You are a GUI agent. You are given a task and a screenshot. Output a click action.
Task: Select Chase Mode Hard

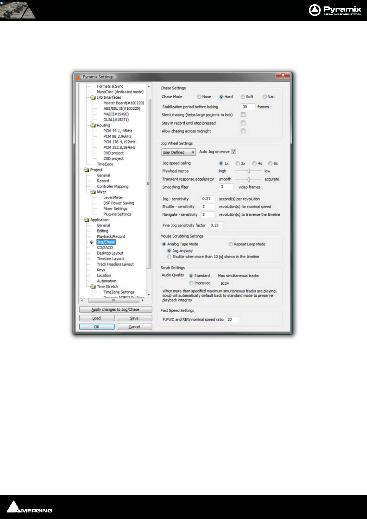(x=221, y=97)
